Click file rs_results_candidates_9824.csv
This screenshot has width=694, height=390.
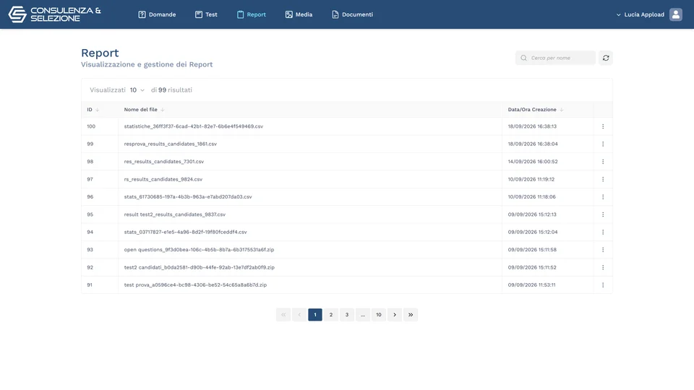point(163,180)
